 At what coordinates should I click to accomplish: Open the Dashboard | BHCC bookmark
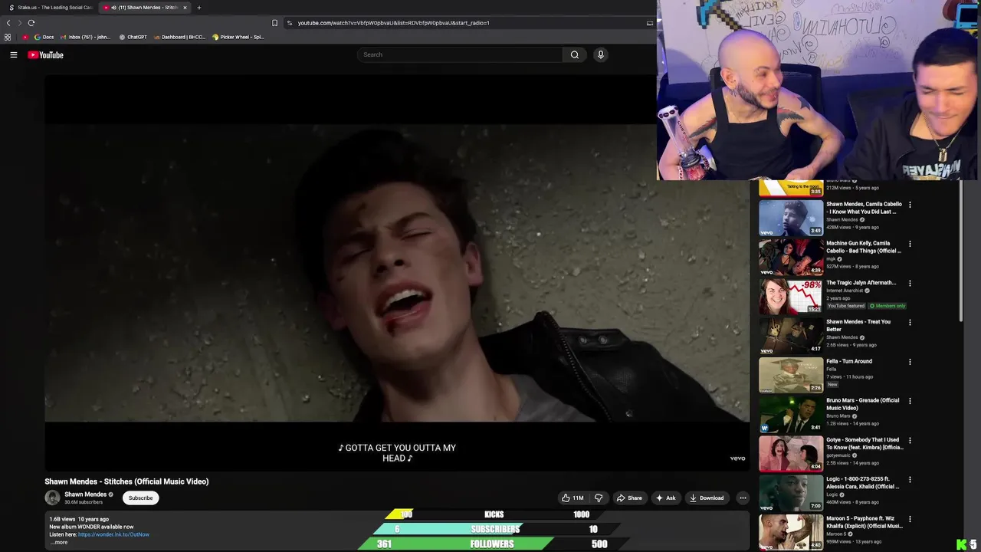179,37
